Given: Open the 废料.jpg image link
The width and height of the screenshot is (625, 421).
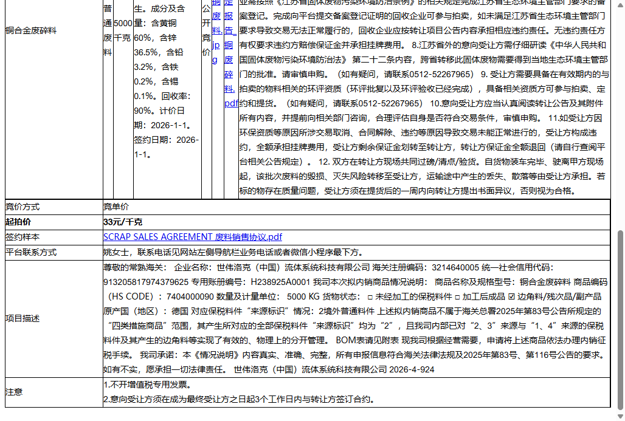Looking at the screenshot, I should click(217, 30).
